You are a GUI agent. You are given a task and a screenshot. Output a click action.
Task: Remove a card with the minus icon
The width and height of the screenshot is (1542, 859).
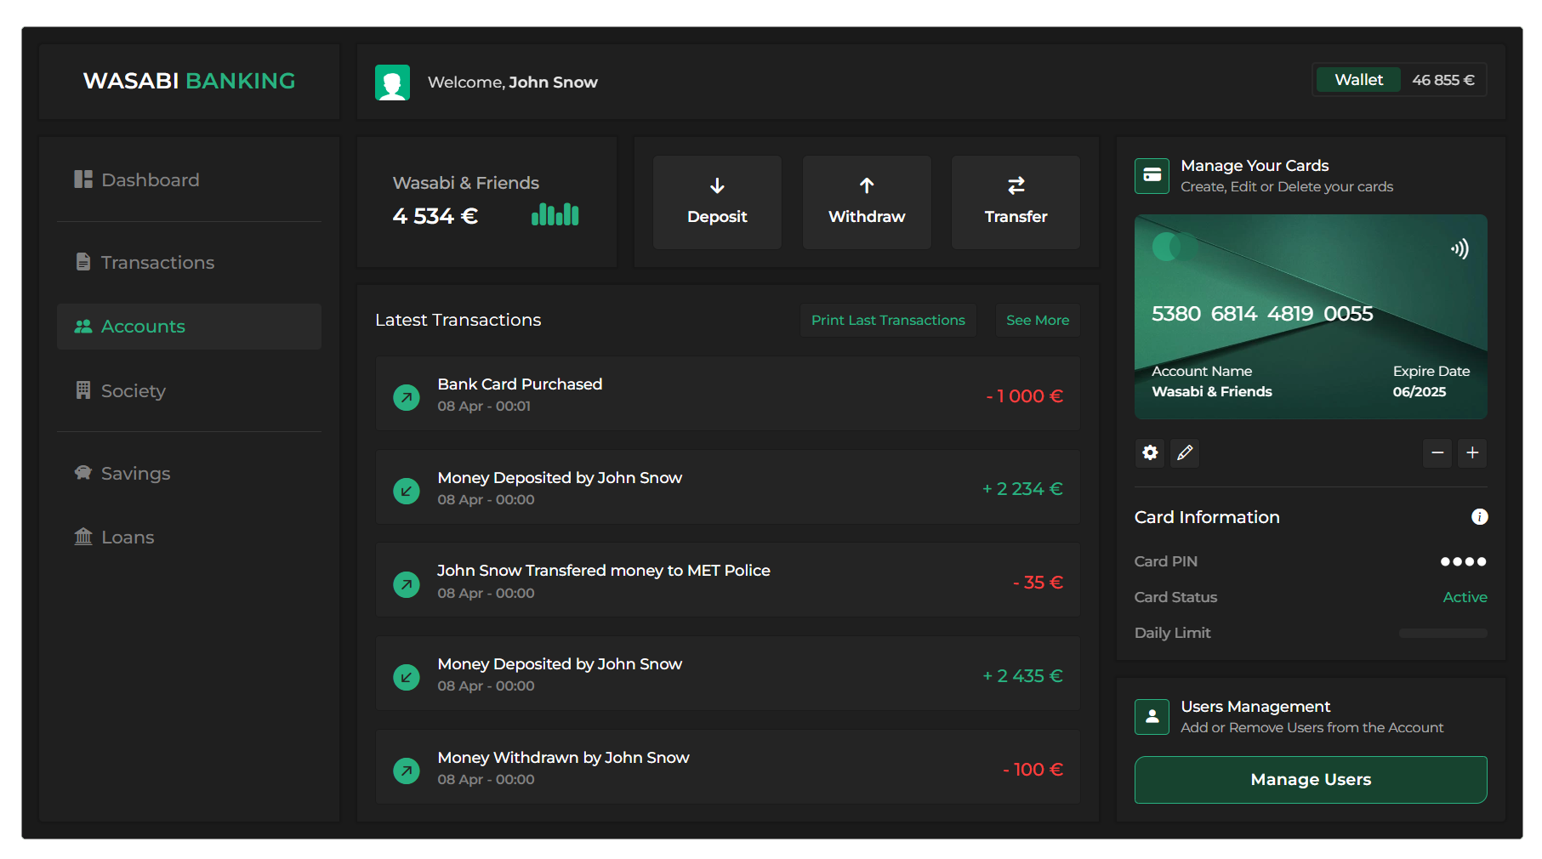pyautogui.click(x=1437, y=453)
